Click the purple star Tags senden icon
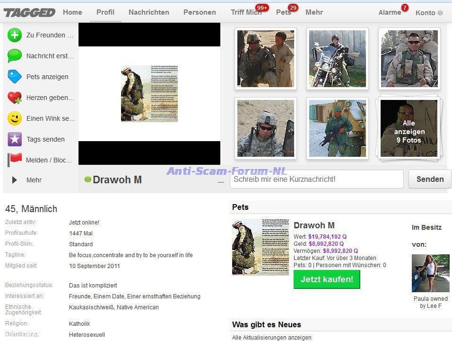Screen dimensions: 452x341 (15, 139)
